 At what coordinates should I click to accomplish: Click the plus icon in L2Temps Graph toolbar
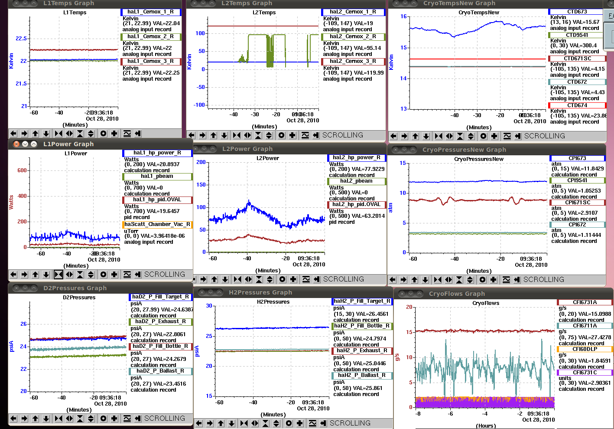292,135
